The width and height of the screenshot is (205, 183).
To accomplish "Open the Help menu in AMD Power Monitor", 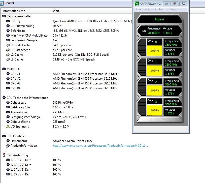I will [173, 9].
